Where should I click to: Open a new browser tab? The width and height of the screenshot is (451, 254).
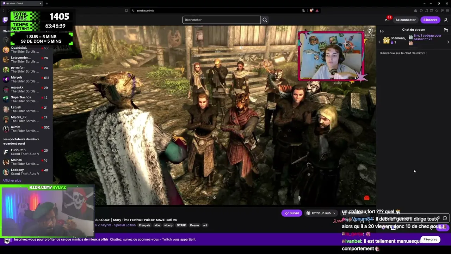pos(47,4)
